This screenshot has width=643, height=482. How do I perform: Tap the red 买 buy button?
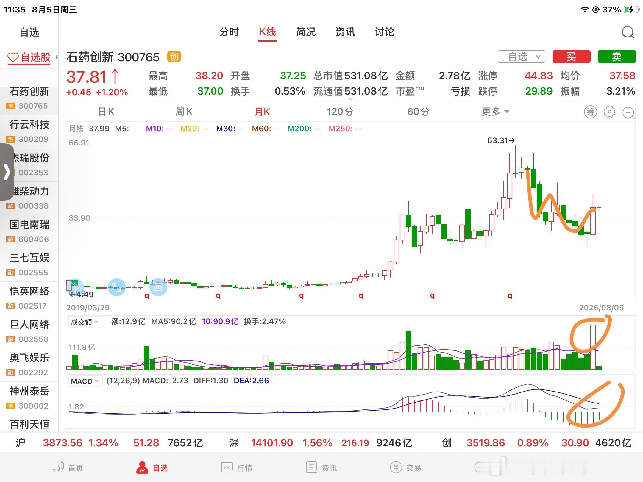click(x=571, y=57)
